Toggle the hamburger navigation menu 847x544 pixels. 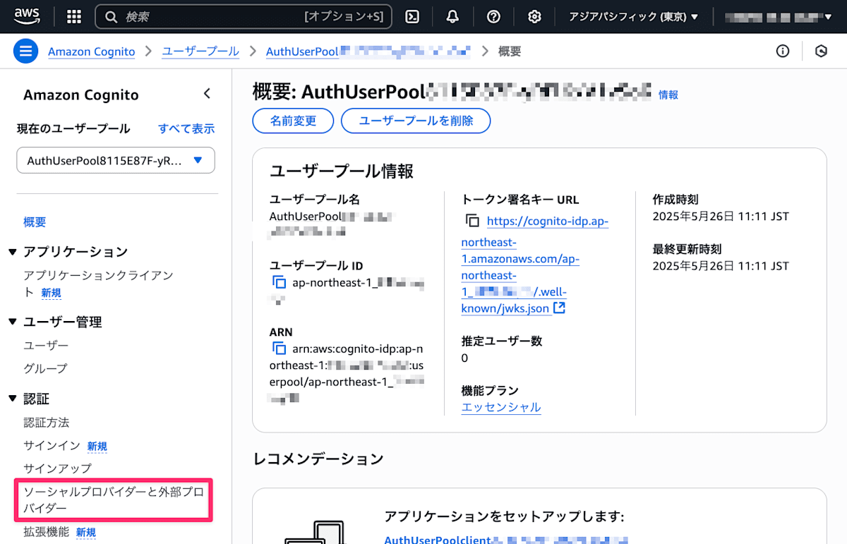[26, 51]
